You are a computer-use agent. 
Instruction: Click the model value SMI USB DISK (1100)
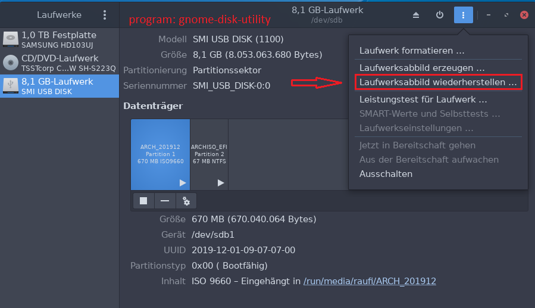click(238, 39)
